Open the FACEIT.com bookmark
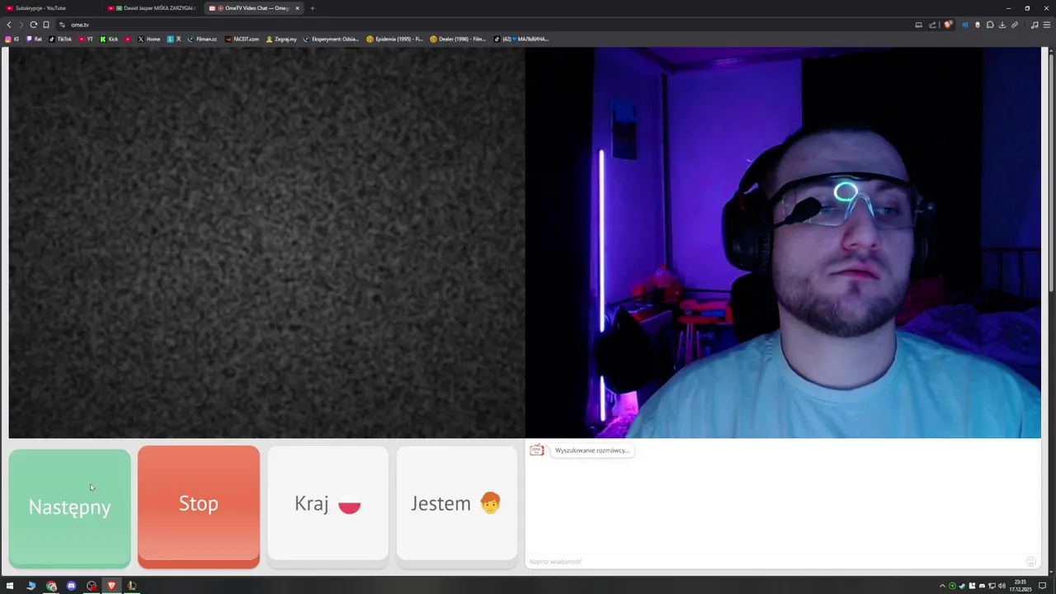The width and height of the screenshot is (1056, 594). [242, 39]
